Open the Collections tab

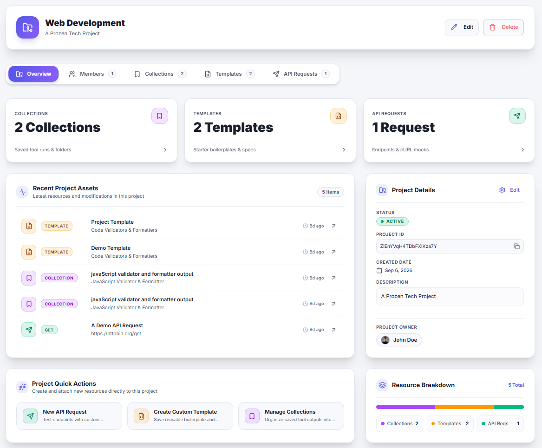(x=160, y=74)
